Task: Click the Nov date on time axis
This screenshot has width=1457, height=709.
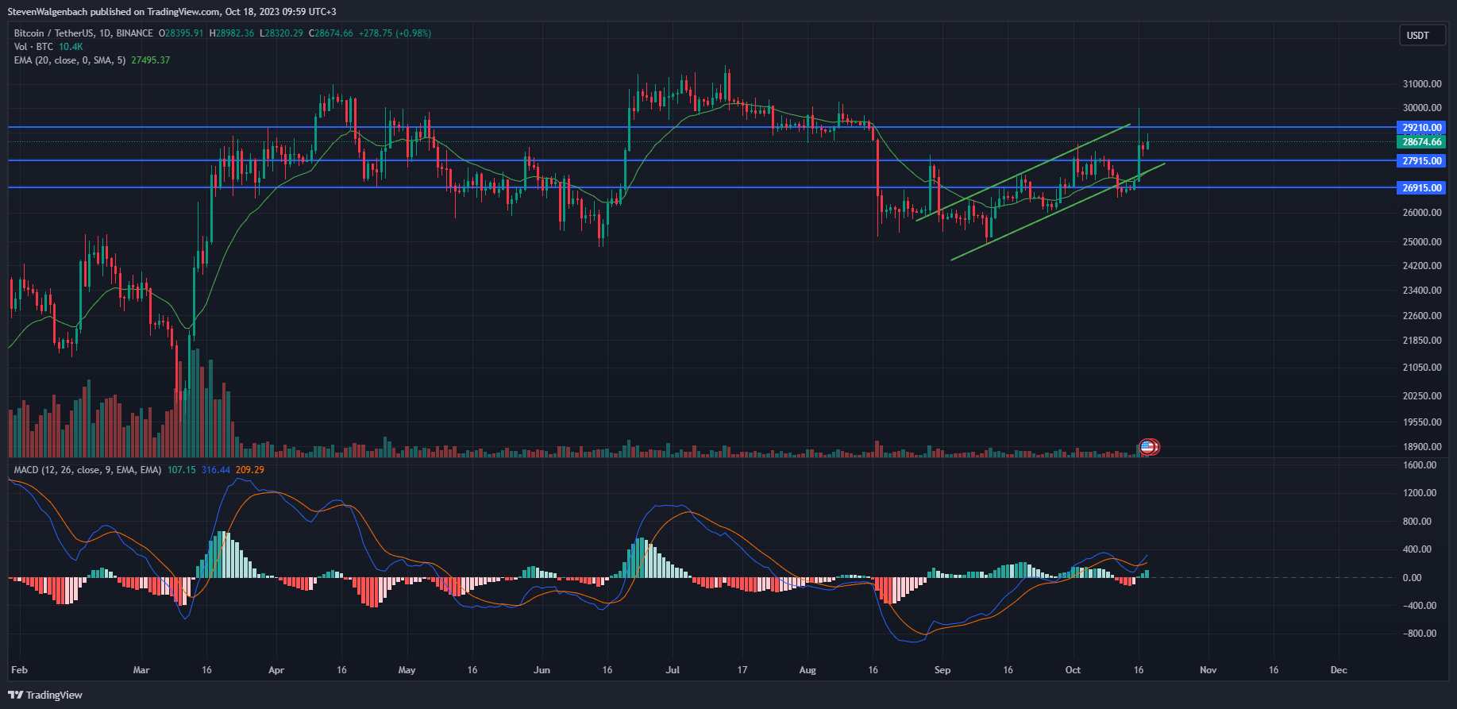Action: coord(1208,670)
